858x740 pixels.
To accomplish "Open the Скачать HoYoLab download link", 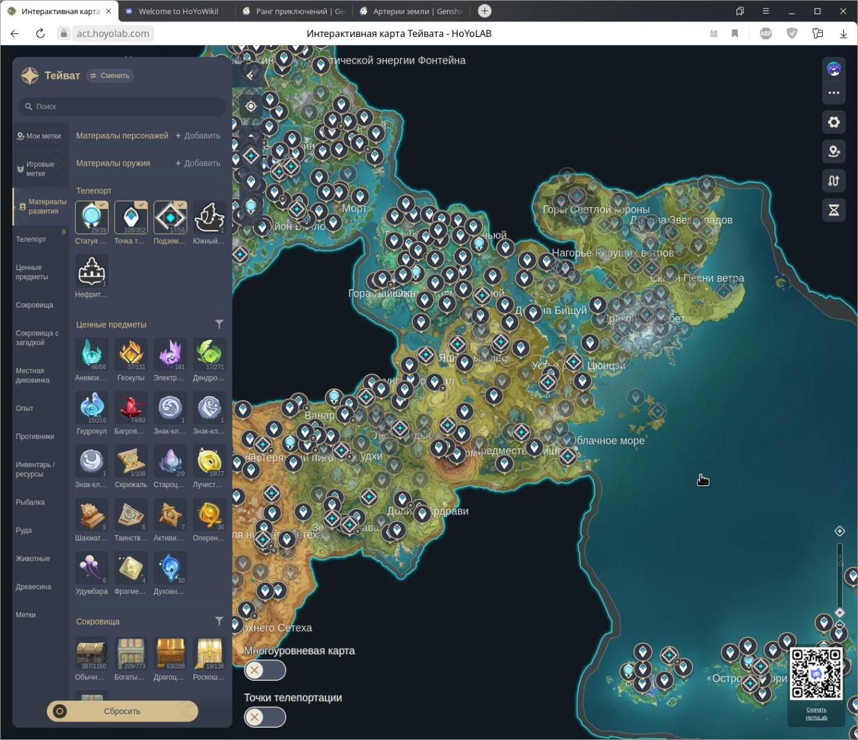I will tap(816, 713).
